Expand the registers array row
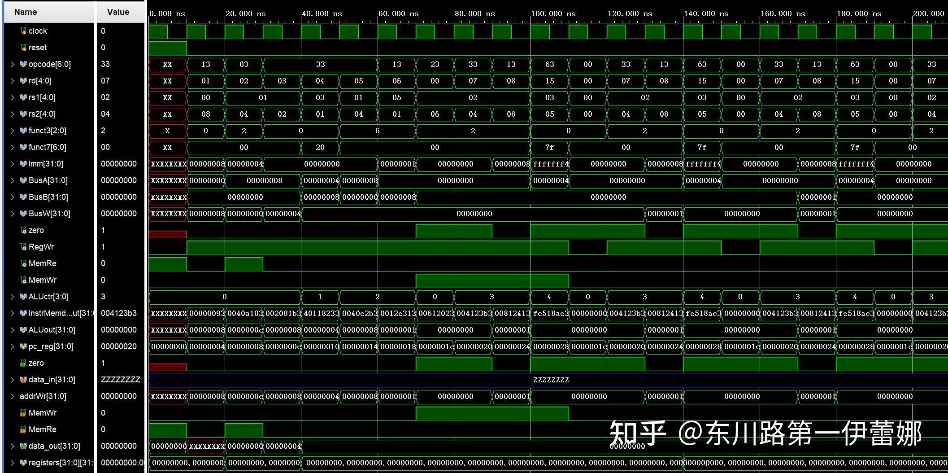The width and height of the screenshot is (948, 473). coord(13,463)
